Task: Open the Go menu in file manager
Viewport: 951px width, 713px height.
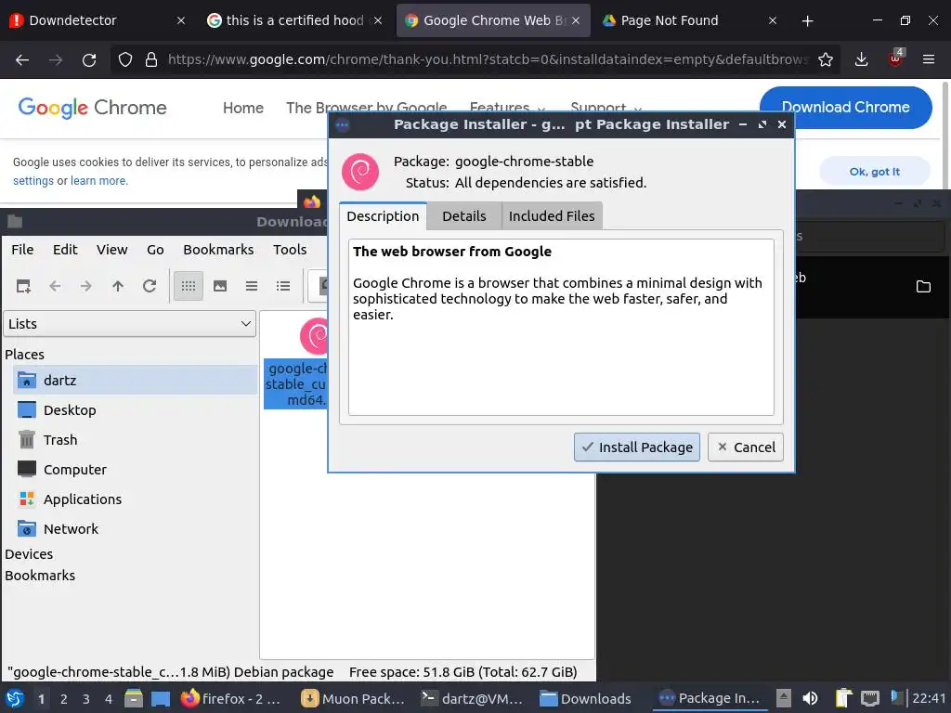Action: click(x=155, y=250)
